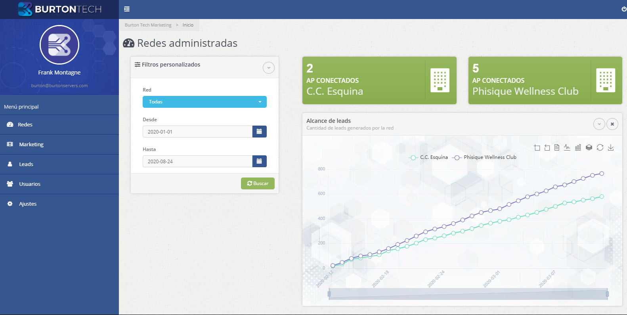Open the Red network dropdown
Screen dimensions: 627x315
[205, 102]
